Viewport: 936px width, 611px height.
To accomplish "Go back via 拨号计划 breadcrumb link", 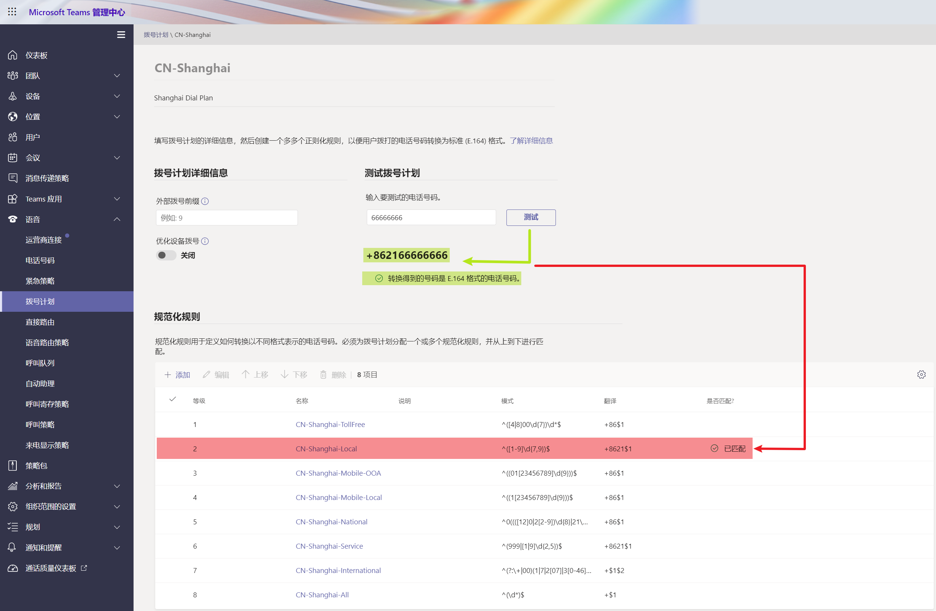I will pyautogui.click(x=156, y=35).
